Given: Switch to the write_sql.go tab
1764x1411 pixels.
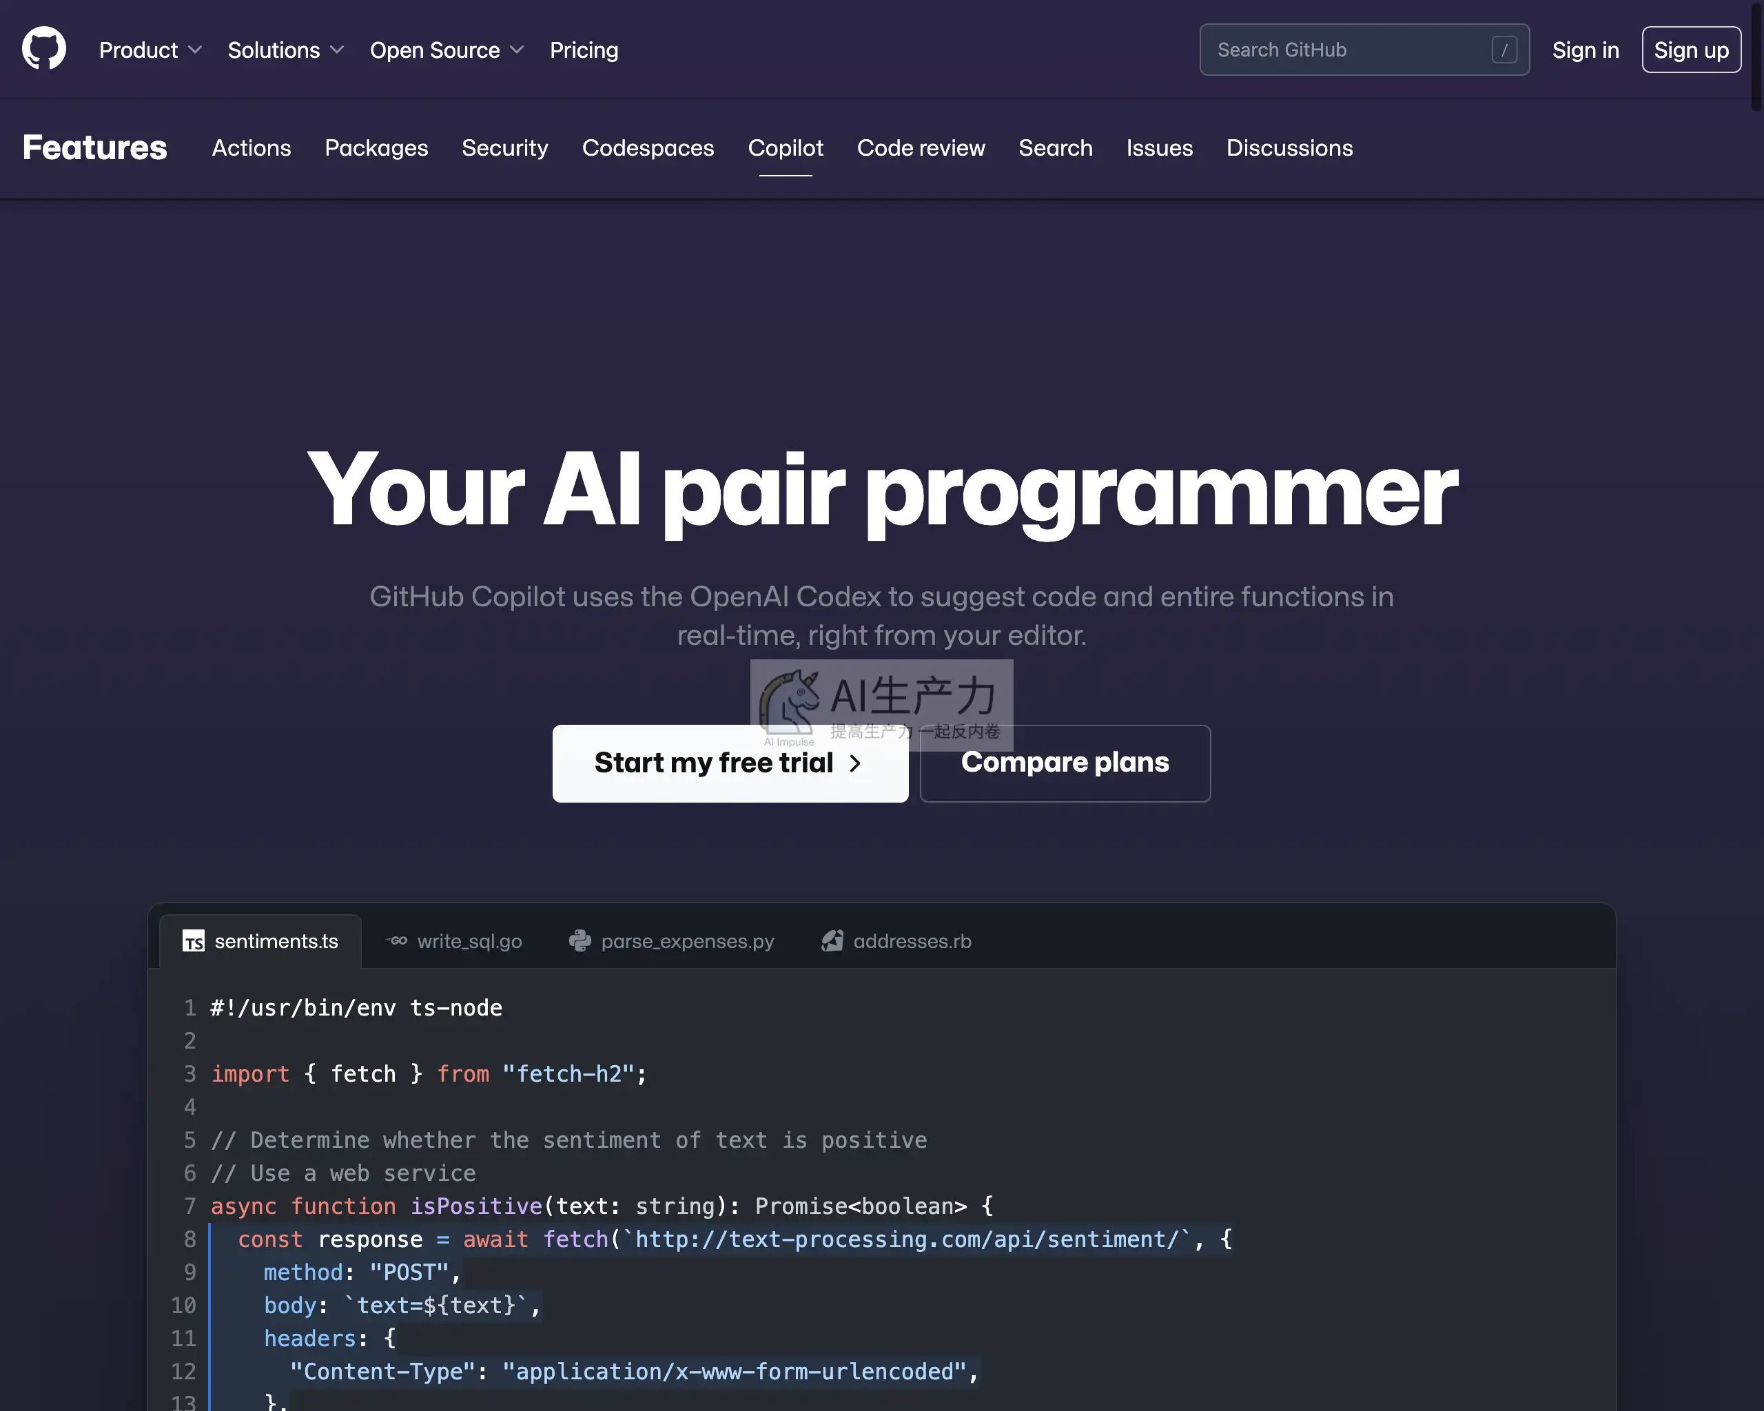Looking at the screenshot, I should [454, 942].
